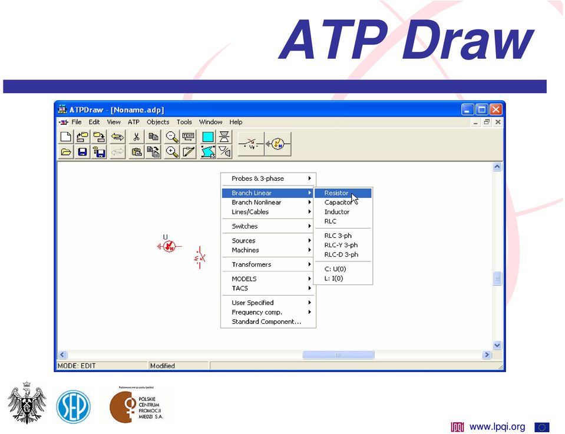This screenshot has height=434, width=565.
Task: Open the Help menu
Action: point(236,122)
